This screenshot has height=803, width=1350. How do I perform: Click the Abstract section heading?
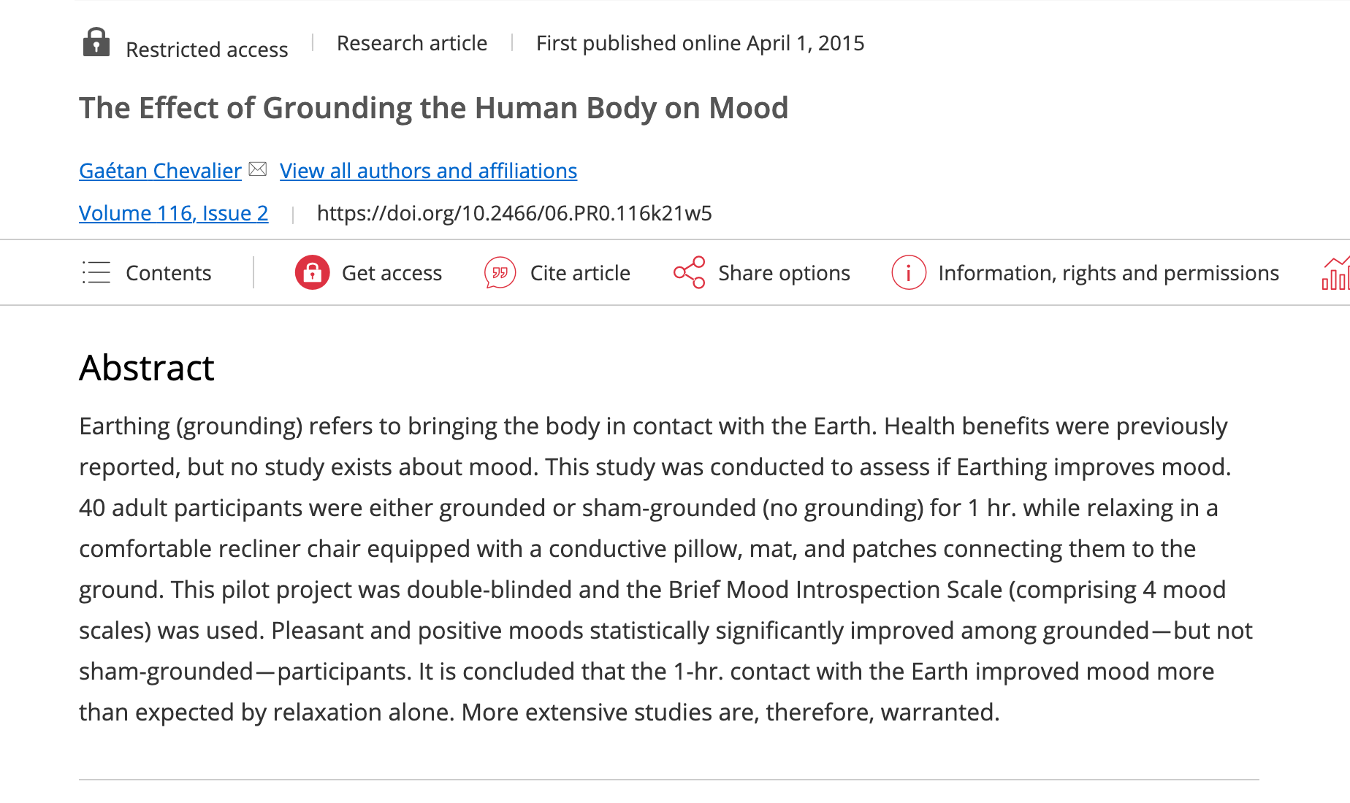[146, 367]
